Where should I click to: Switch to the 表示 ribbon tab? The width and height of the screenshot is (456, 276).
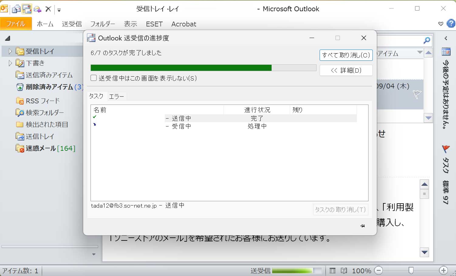click(131, 24)
